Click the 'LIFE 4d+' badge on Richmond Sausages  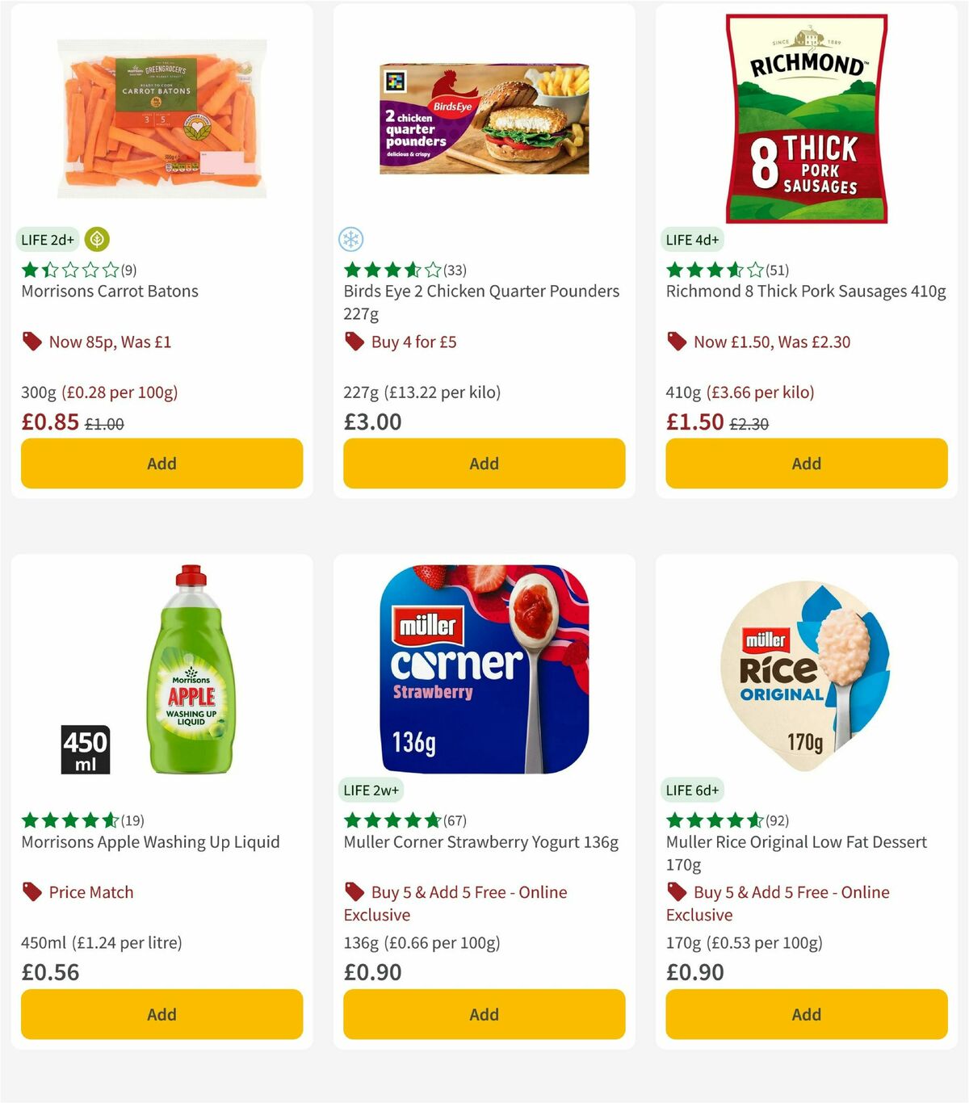tap(692, 240)
